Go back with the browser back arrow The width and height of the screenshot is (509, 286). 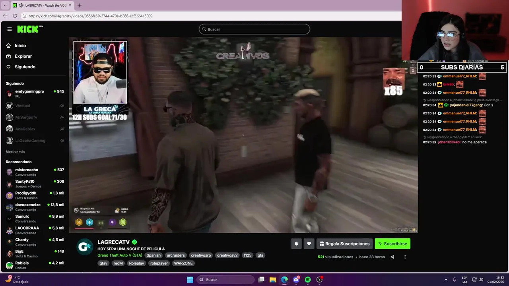(5, 16)
